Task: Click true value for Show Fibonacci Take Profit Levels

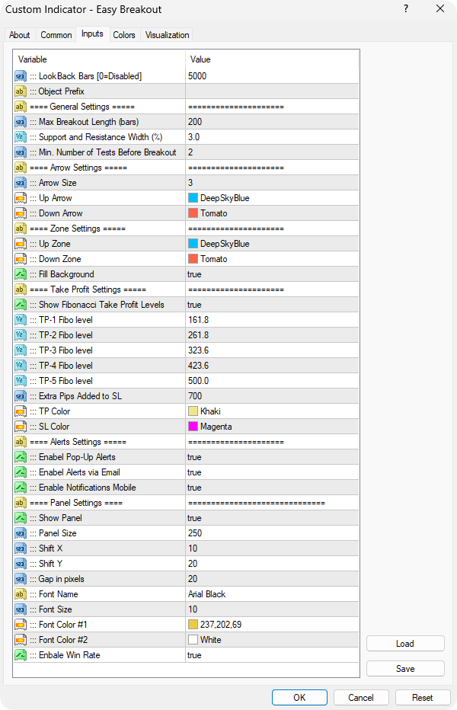Action: (194, 305)
